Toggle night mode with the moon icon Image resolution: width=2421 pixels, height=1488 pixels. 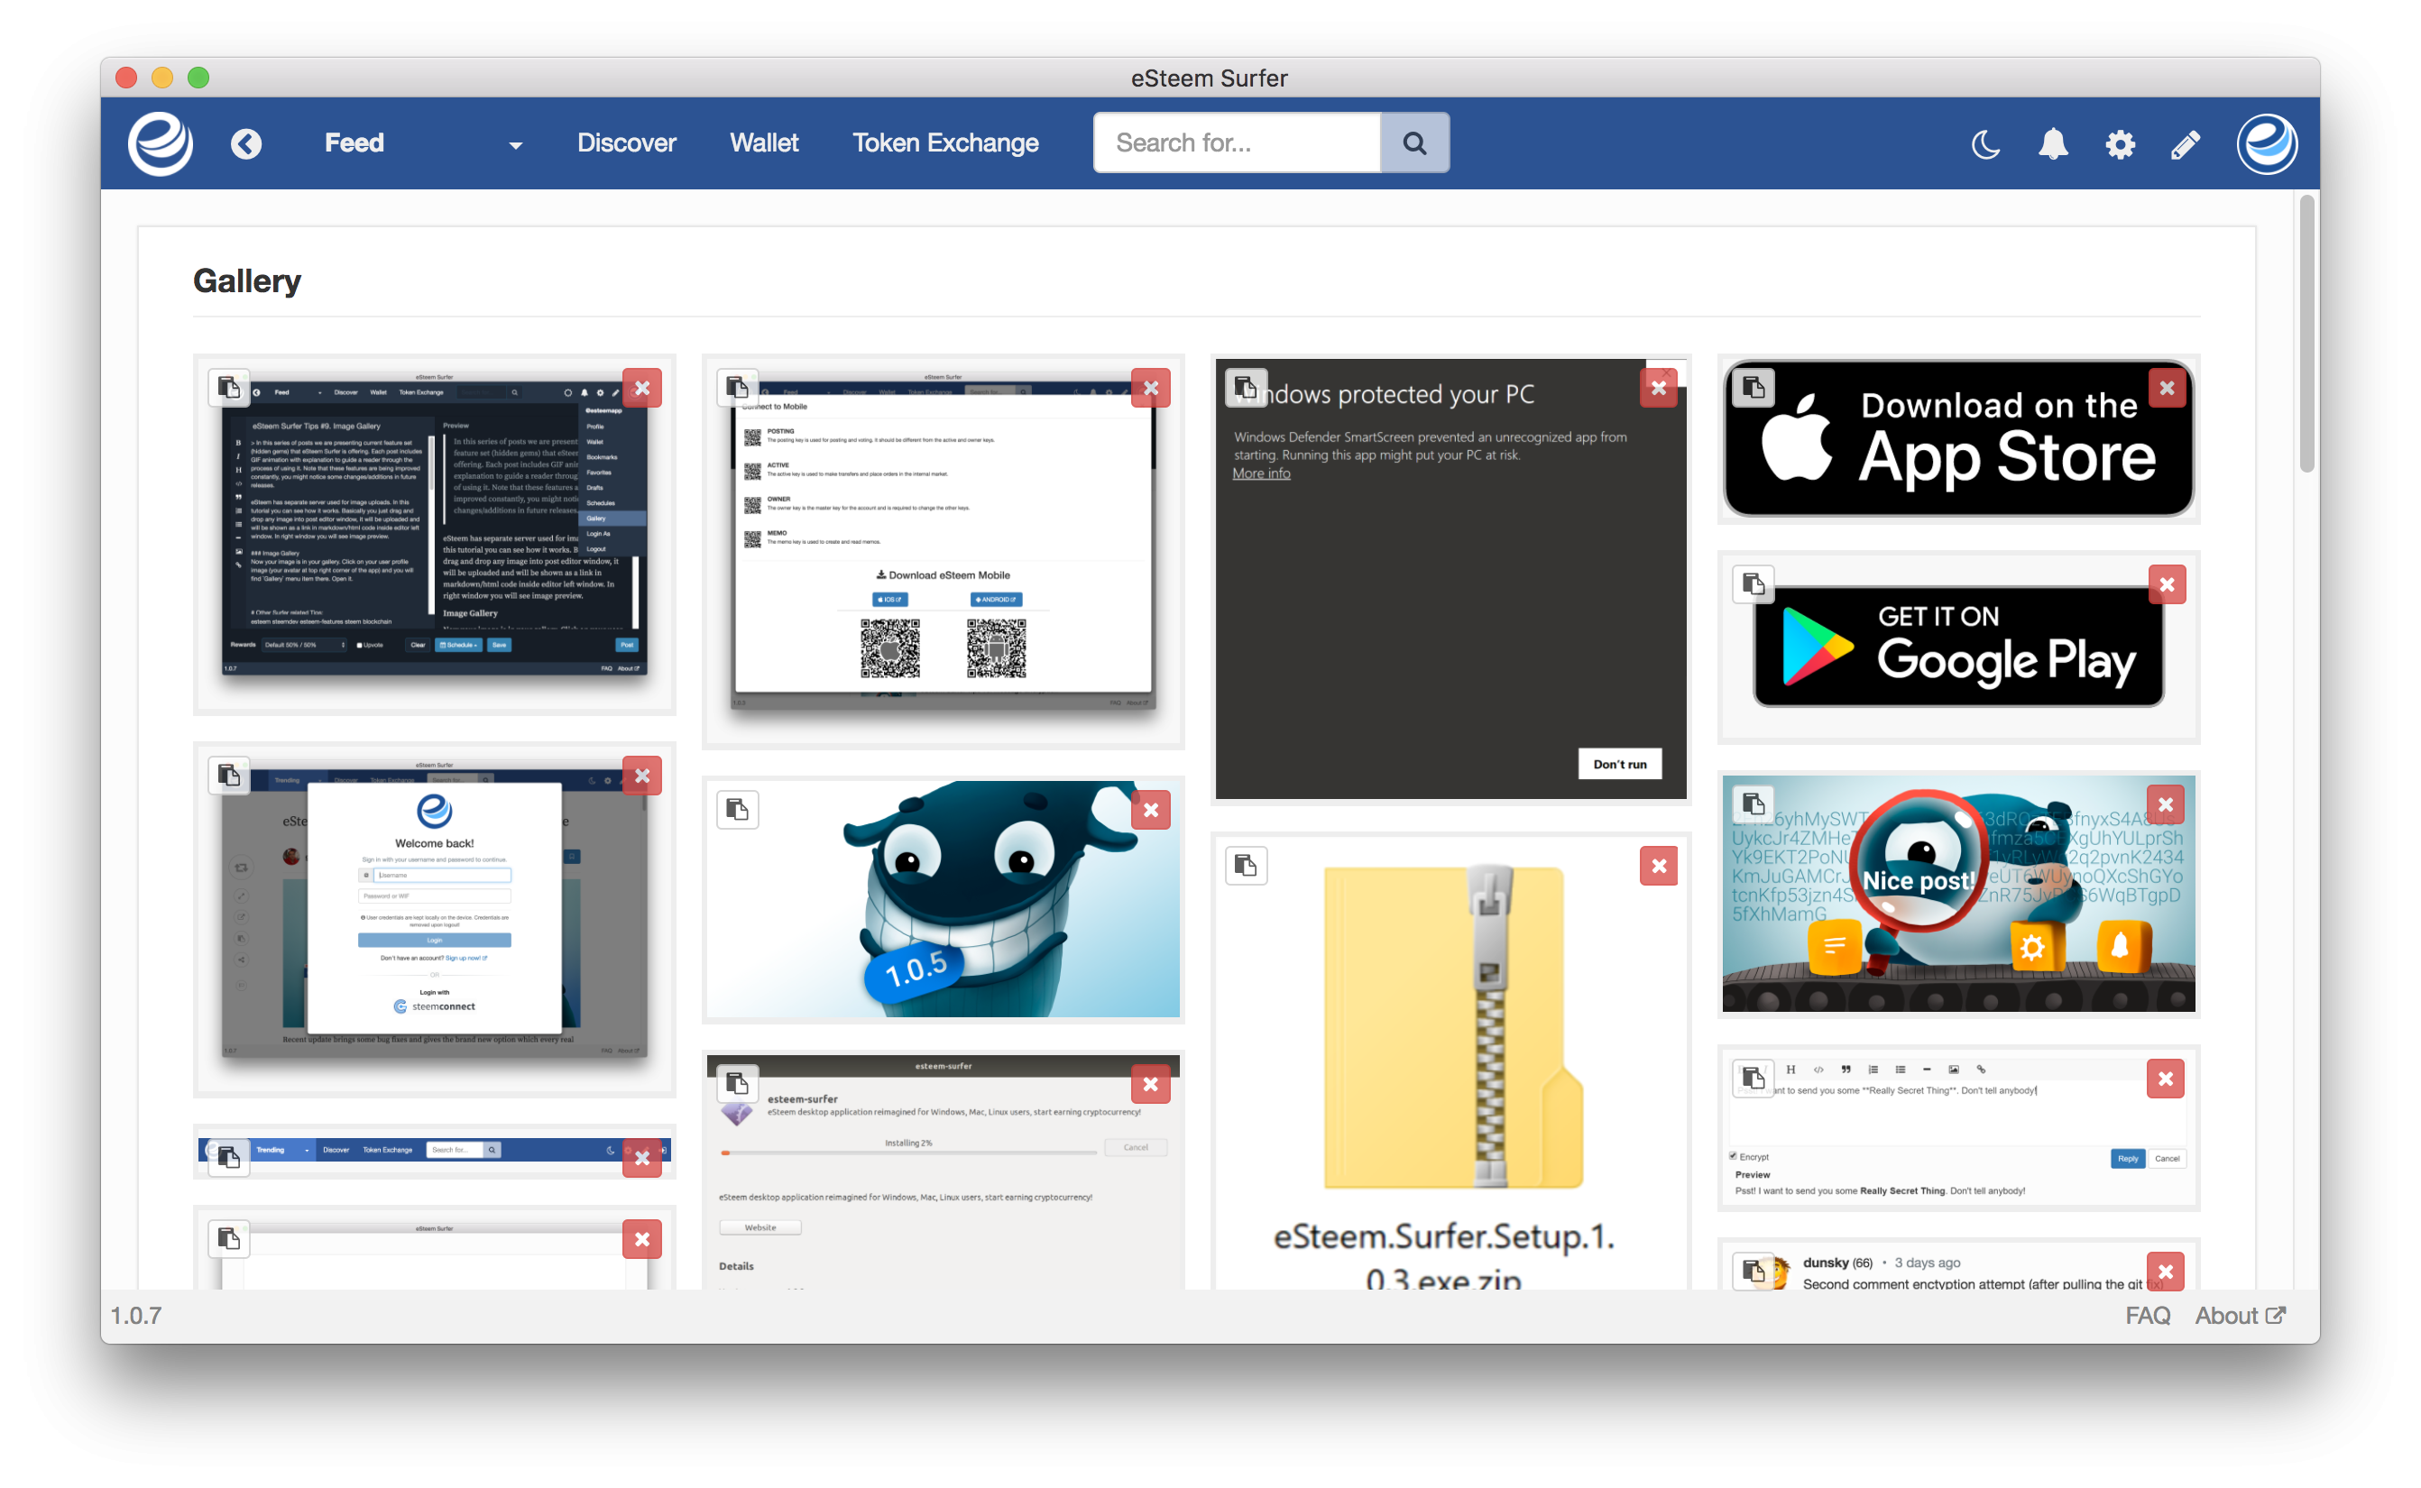[1986, 144]
